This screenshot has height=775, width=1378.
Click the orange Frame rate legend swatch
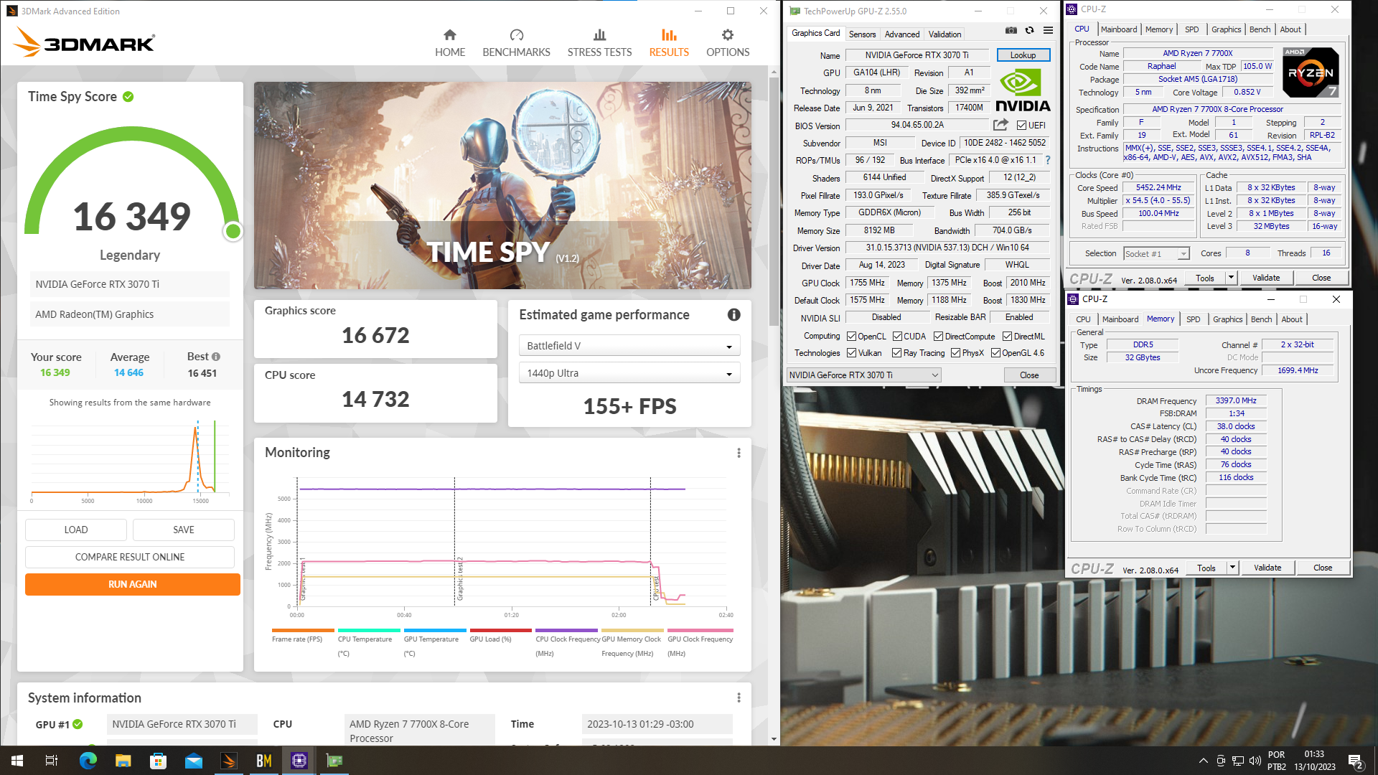point(303,630)
